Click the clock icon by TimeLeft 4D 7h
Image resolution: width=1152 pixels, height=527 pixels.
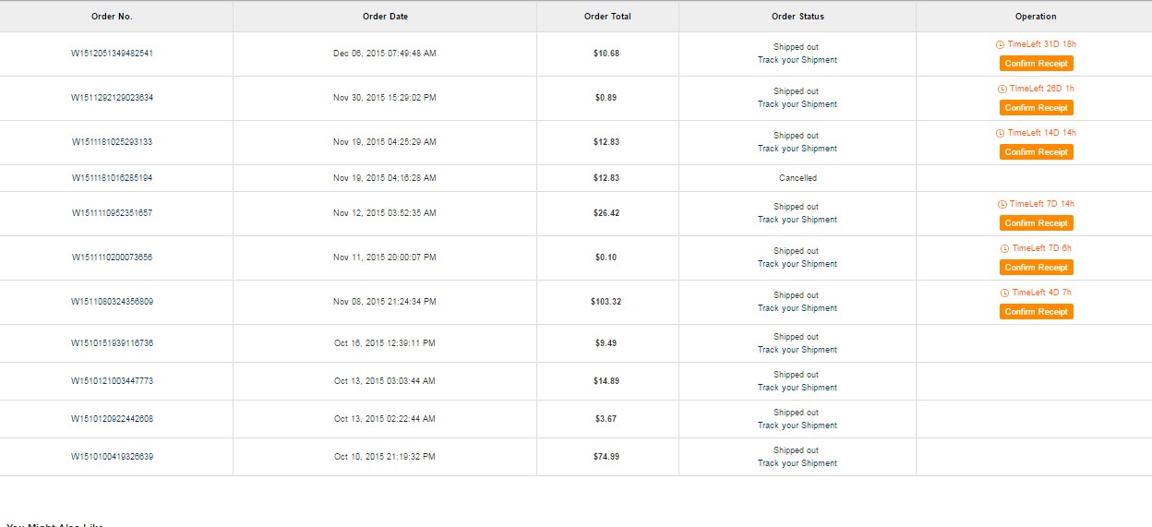tap(1005, 293)
